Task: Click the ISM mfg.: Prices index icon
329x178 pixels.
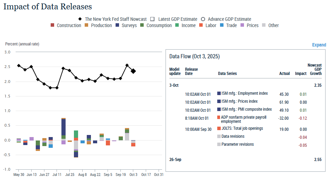Action: click(x=219, y=102)
